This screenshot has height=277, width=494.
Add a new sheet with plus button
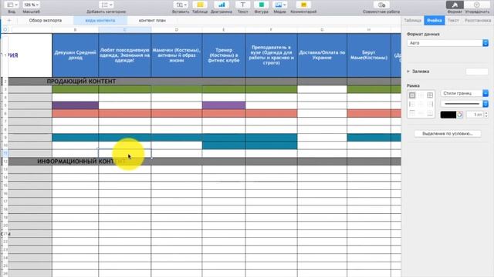click(x=9, y=21)
